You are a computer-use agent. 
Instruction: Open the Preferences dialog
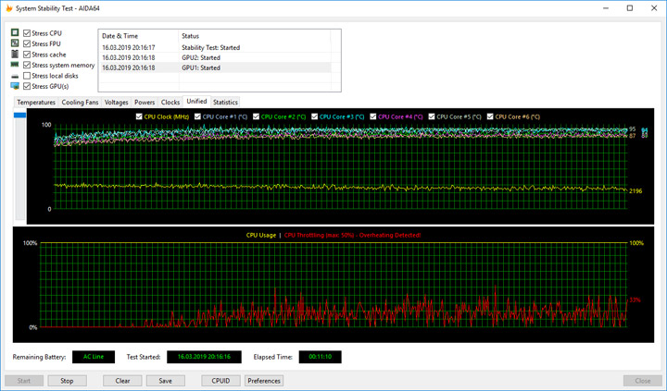pos(264,380)
